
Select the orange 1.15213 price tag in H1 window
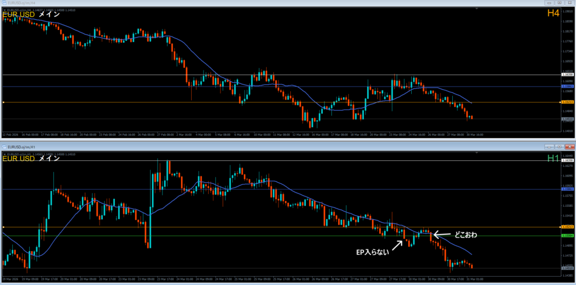[568, 227]
